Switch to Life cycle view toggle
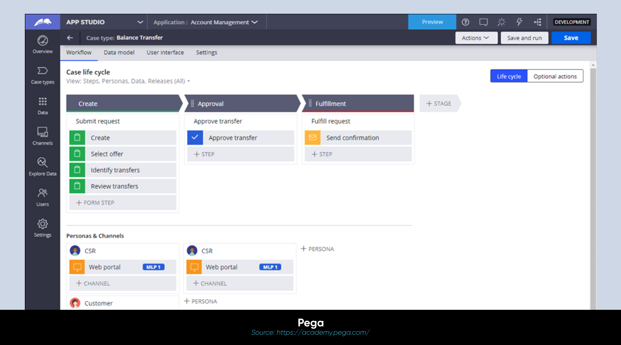621x345 pixels. (509, 76)
